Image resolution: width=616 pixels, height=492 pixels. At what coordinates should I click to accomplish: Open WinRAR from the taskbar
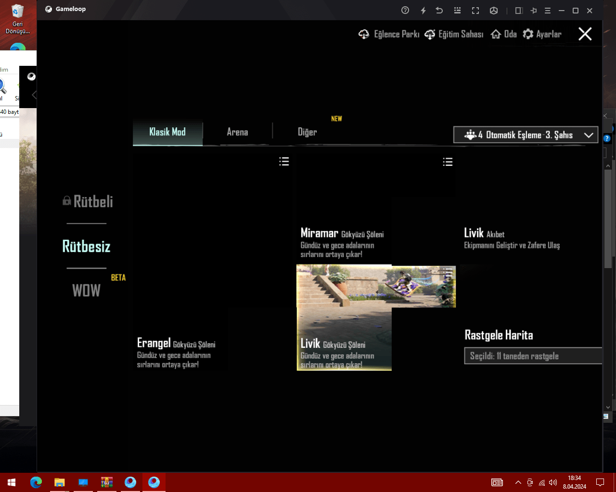pyautogui.click(x=106, y=482)
